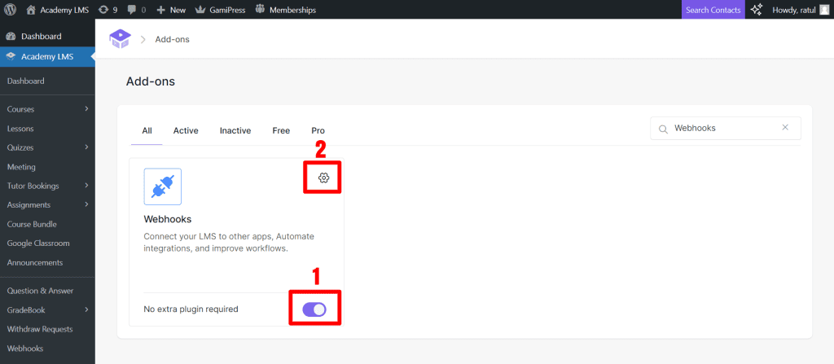Image resolution: width=834 pixels, height=364 pixels.
Task: Switch to the Free add-ons tab
Action: [281, 130]
